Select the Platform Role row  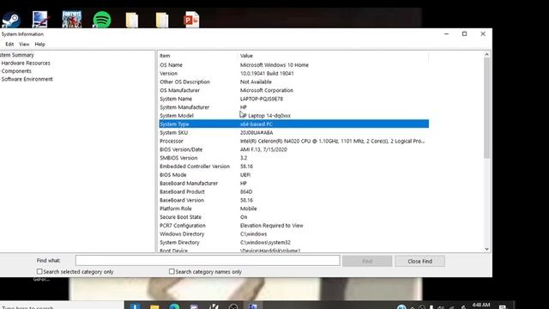293,209
